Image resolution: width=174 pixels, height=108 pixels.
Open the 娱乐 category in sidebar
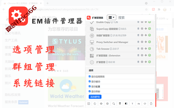tap(8, 76)
